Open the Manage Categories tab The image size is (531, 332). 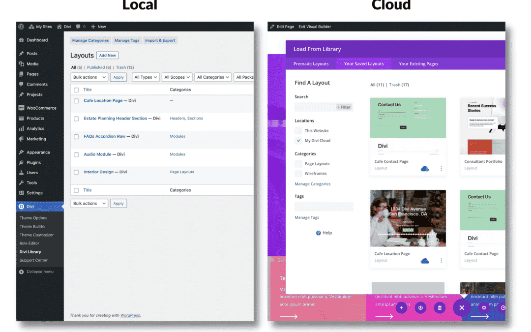(x=90, y=40)
